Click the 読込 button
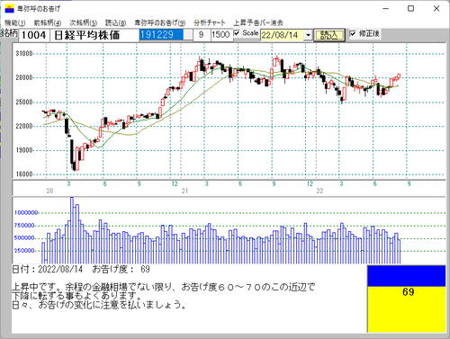Screen dimensions: 450x339 click(329, 35)
